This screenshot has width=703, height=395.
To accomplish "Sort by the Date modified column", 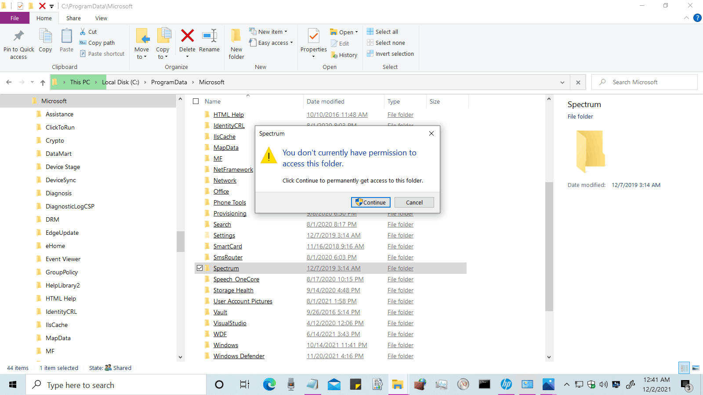I will click(x=326, y=101).
